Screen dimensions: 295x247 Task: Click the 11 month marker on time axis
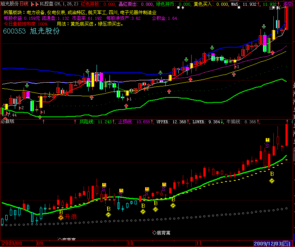(199, 244)
